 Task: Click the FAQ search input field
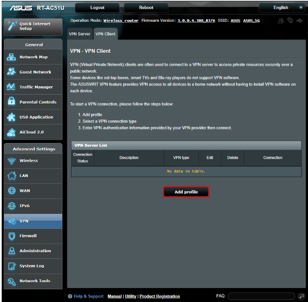[262, 296]
